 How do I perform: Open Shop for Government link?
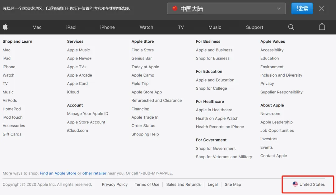[216, 149]
